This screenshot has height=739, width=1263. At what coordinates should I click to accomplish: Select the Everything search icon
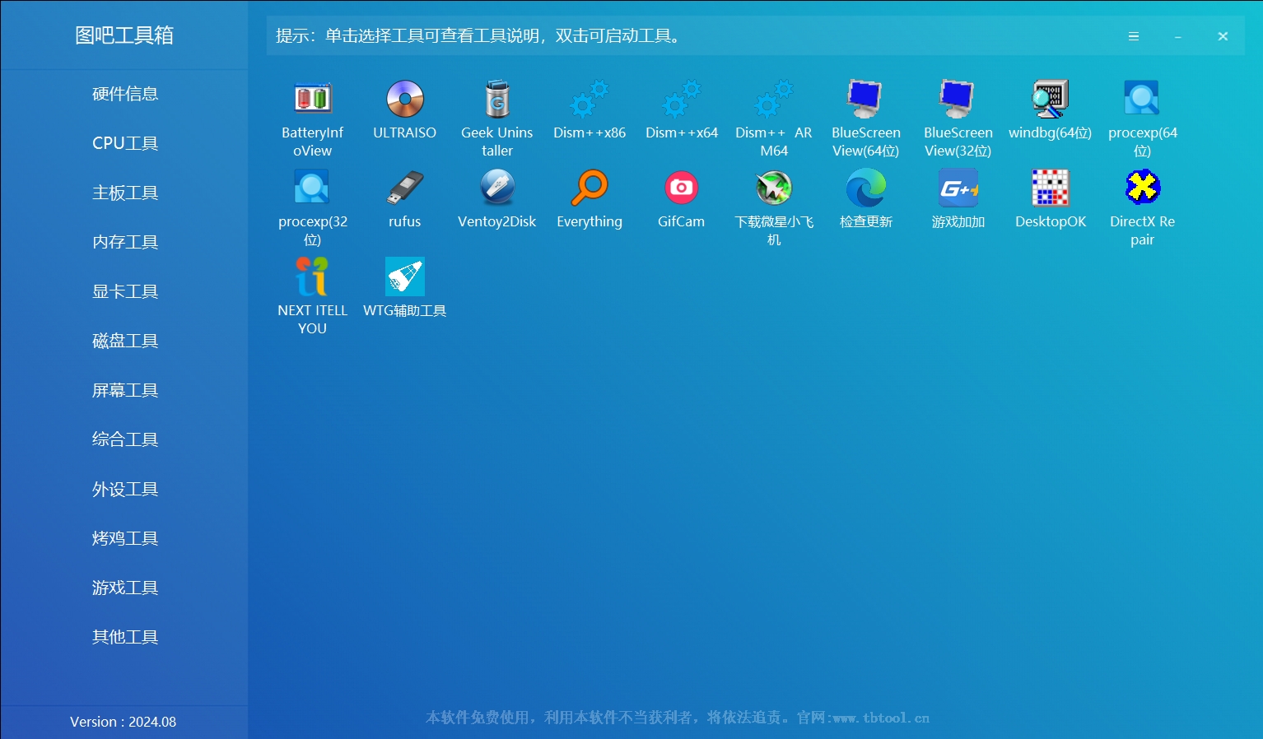pyautogui.click(x=590, y=188)
